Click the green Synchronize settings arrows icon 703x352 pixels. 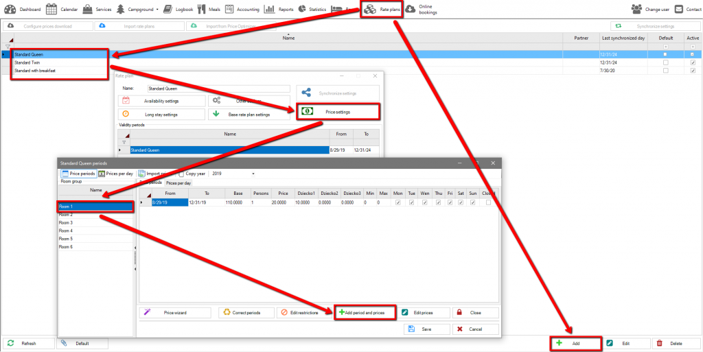619,26
